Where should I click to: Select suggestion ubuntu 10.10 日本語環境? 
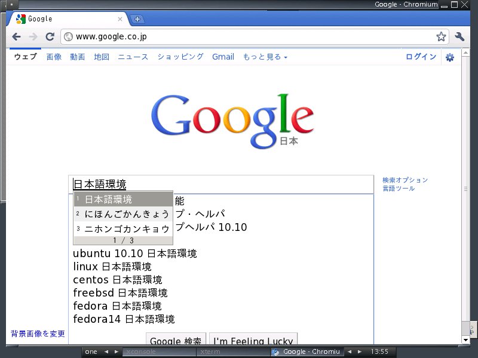click(135, 254)
